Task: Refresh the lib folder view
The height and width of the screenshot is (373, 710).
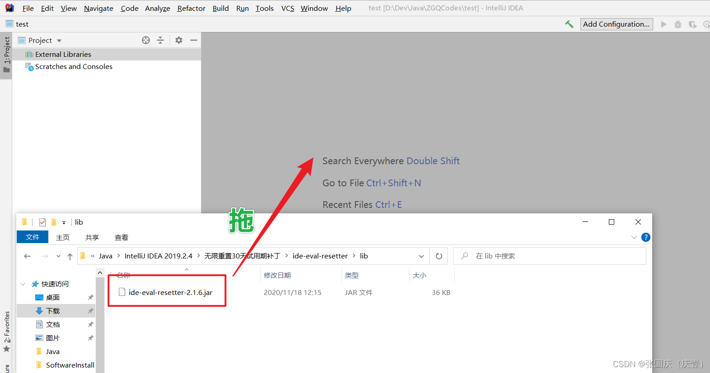Action: tap(439, 256)
